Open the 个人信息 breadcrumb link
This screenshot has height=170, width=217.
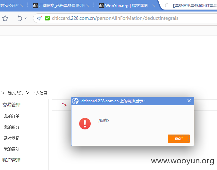(x=39, y=93)
